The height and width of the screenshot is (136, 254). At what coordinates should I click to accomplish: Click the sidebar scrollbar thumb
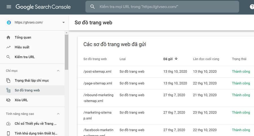66,52
